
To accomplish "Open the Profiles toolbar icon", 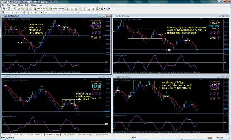I will [x=9, y=9].
